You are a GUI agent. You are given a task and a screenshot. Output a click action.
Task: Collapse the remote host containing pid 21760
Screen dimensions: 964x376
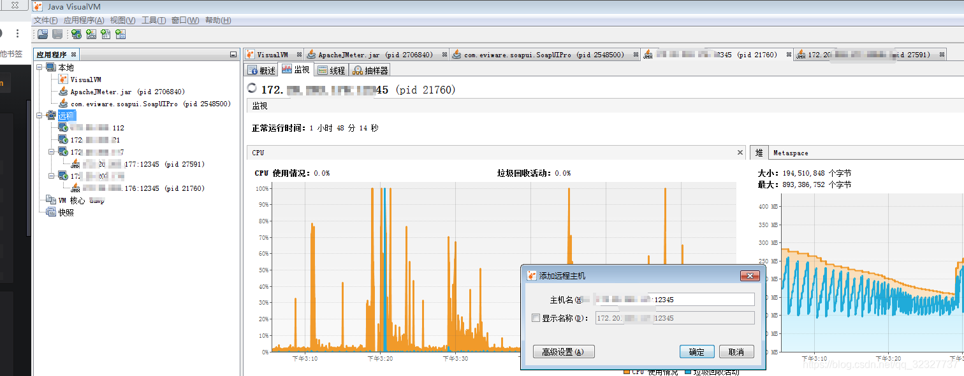coord(51,176)
